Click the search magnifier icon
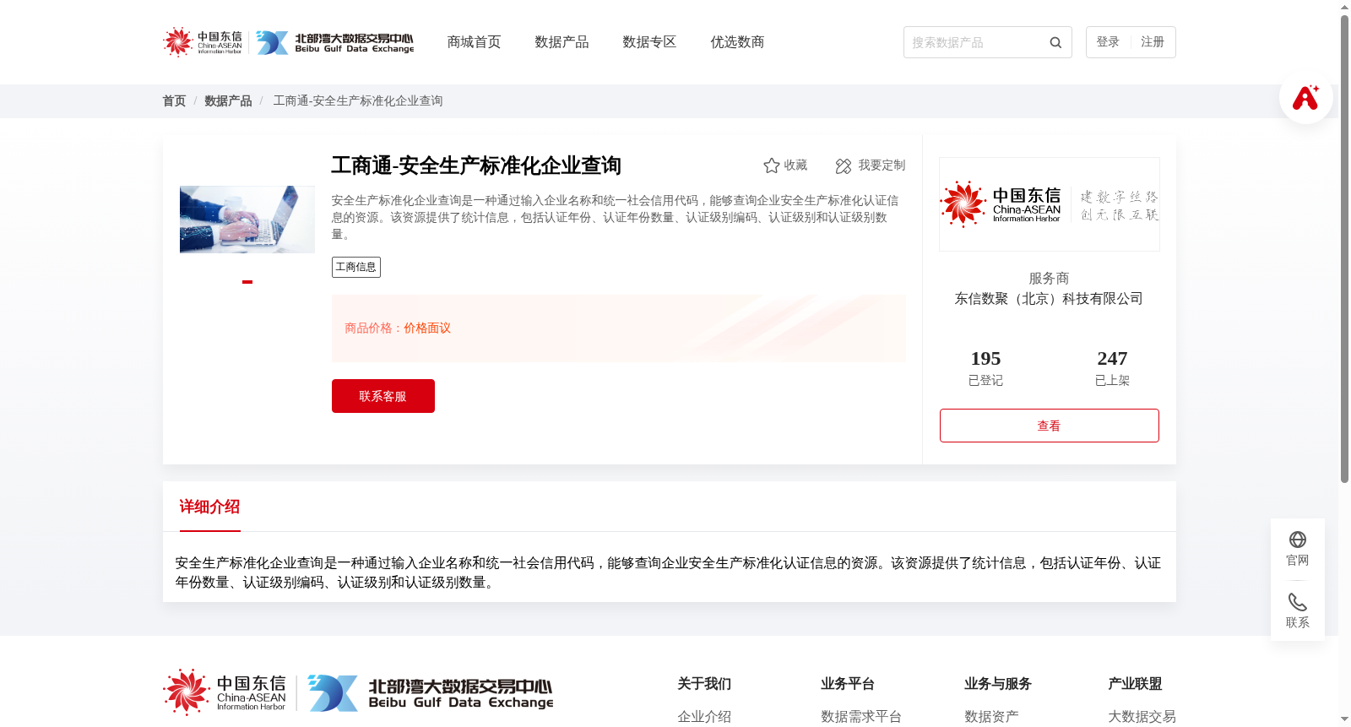 click(x=1055, y=42)
